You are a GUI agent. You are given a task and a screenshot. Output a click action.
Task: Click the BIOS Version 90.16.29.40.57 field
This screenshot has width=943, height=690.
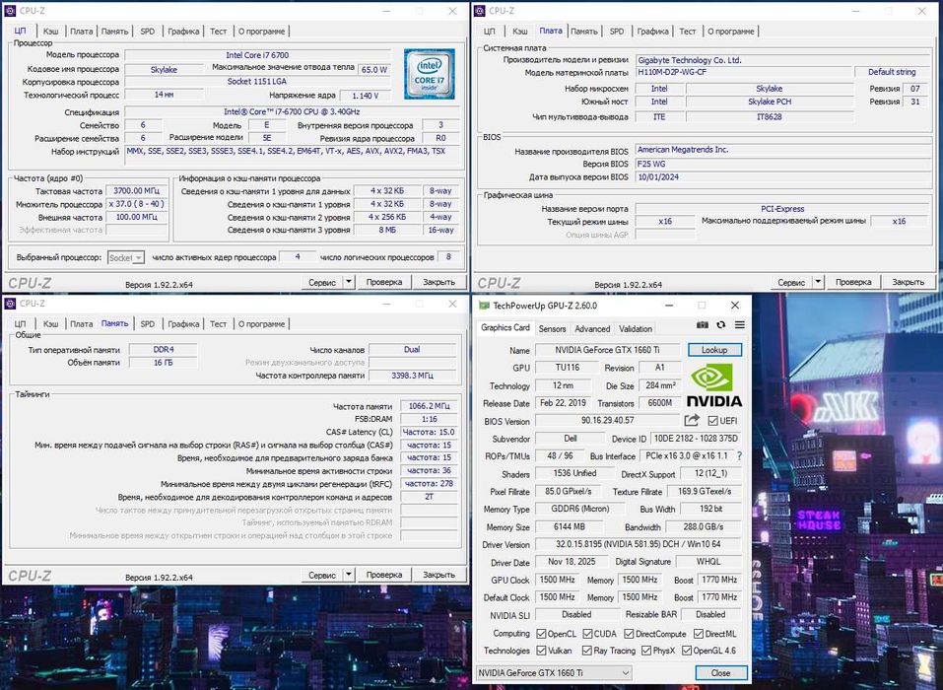607,421
